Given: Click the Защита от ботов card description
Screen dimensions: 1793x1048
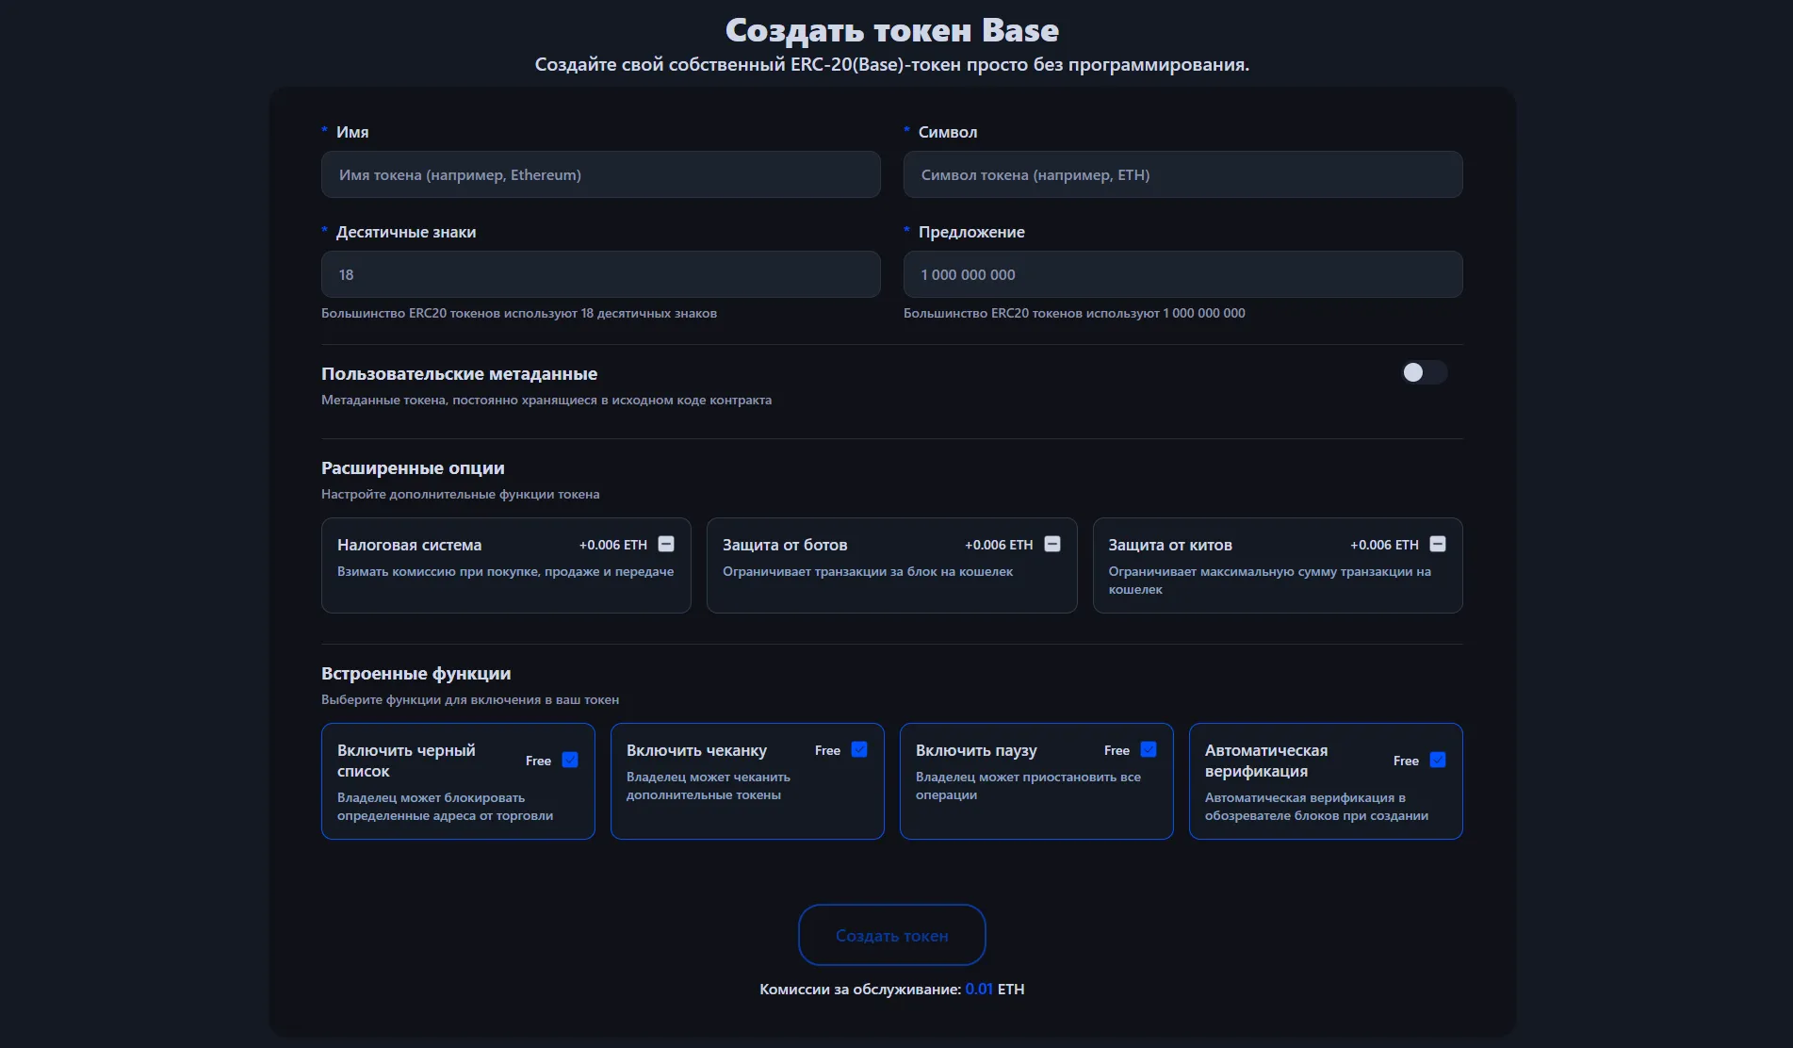Looking at the screenshot, I should (867, 572).
